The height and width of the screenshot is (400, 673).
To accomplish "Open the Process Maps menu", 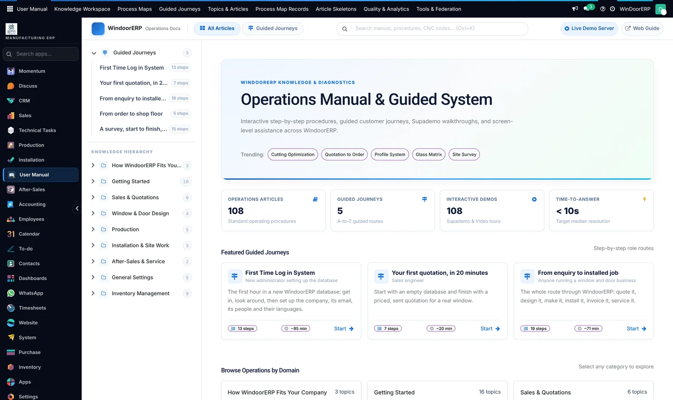I will (x=135, y=9).
